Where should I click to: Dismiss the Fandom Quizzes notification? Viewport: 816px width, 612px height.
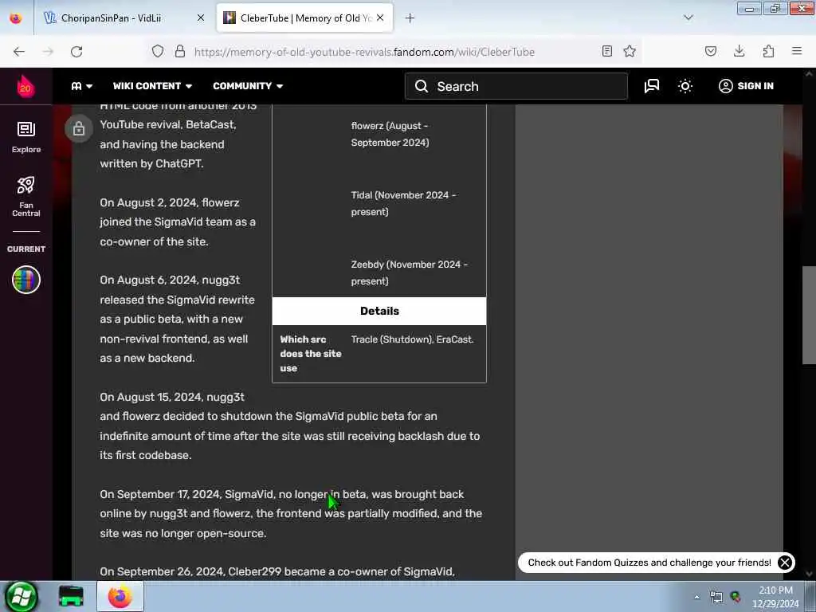(x=785, y=563)
